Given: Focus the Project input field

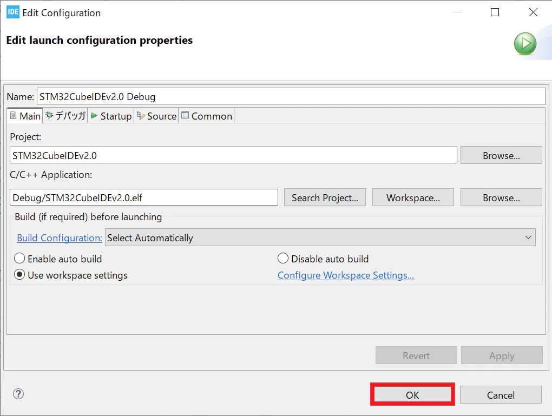Looking at the screenshot, I should 233,155.
